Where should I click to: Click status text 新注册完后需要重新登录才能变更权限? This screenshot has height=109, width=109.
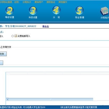(x=79, y=107)
